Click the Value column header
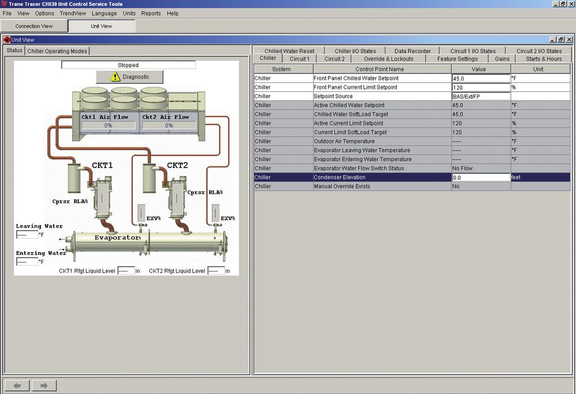Viewport: 576px width, 394px height. (481, 69)
